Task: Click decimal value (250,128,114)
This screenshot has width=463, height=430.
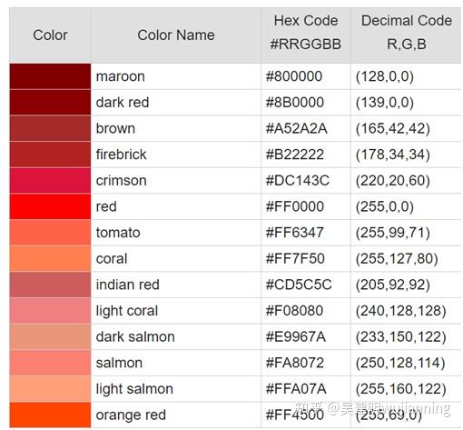Action: point(400,363)
